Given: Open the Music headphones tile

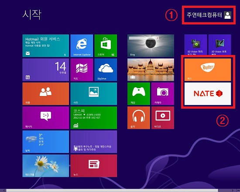Looking at the screenshot, I should 139,118.
